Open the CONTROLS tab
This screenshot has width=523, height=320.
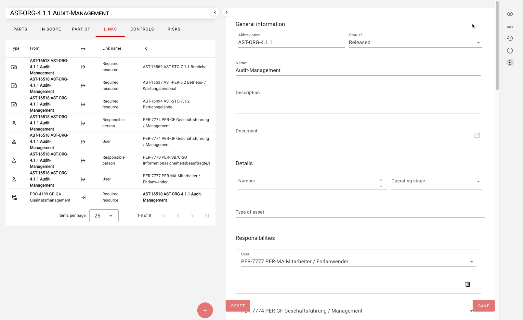(142, 29)
